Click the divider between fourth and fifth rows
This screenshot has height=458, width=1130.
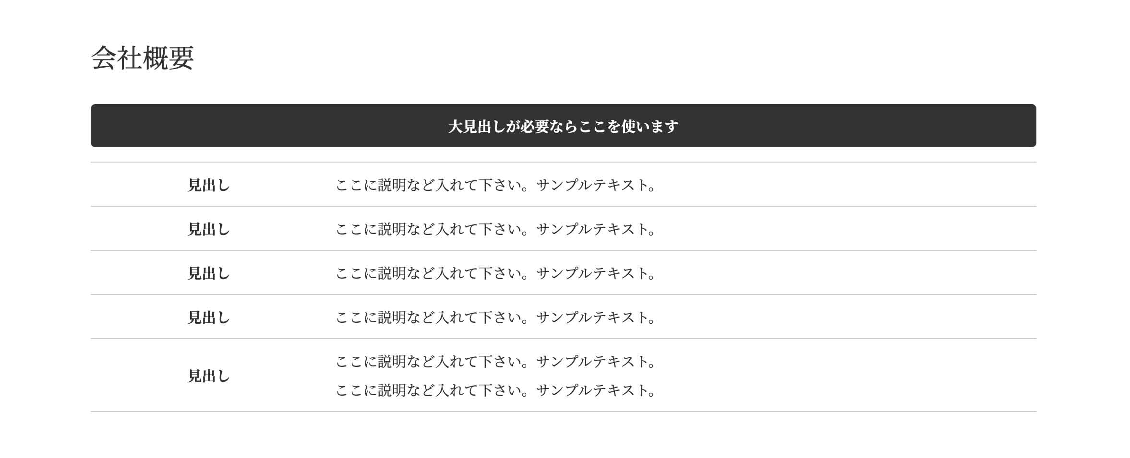[563, 339]
